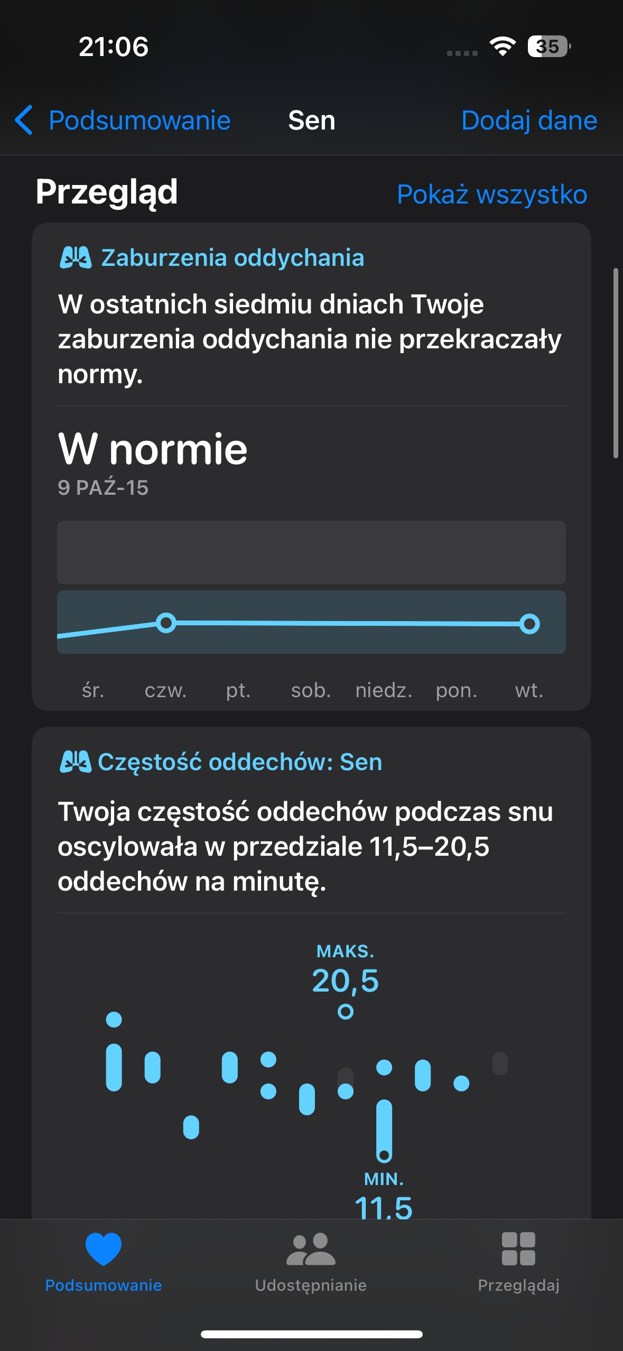Tap the heart icon in tab bar

(104, 1249)
